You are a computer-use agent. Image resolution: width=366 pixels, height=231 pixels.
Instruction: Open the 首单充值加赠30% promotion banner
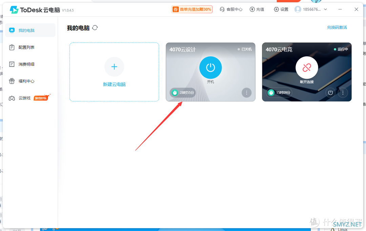[192, 9]
